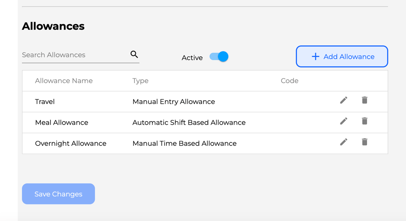The image size is (406, 221).
Task: Toggle the Active switch off
Action: click(219, 57)
